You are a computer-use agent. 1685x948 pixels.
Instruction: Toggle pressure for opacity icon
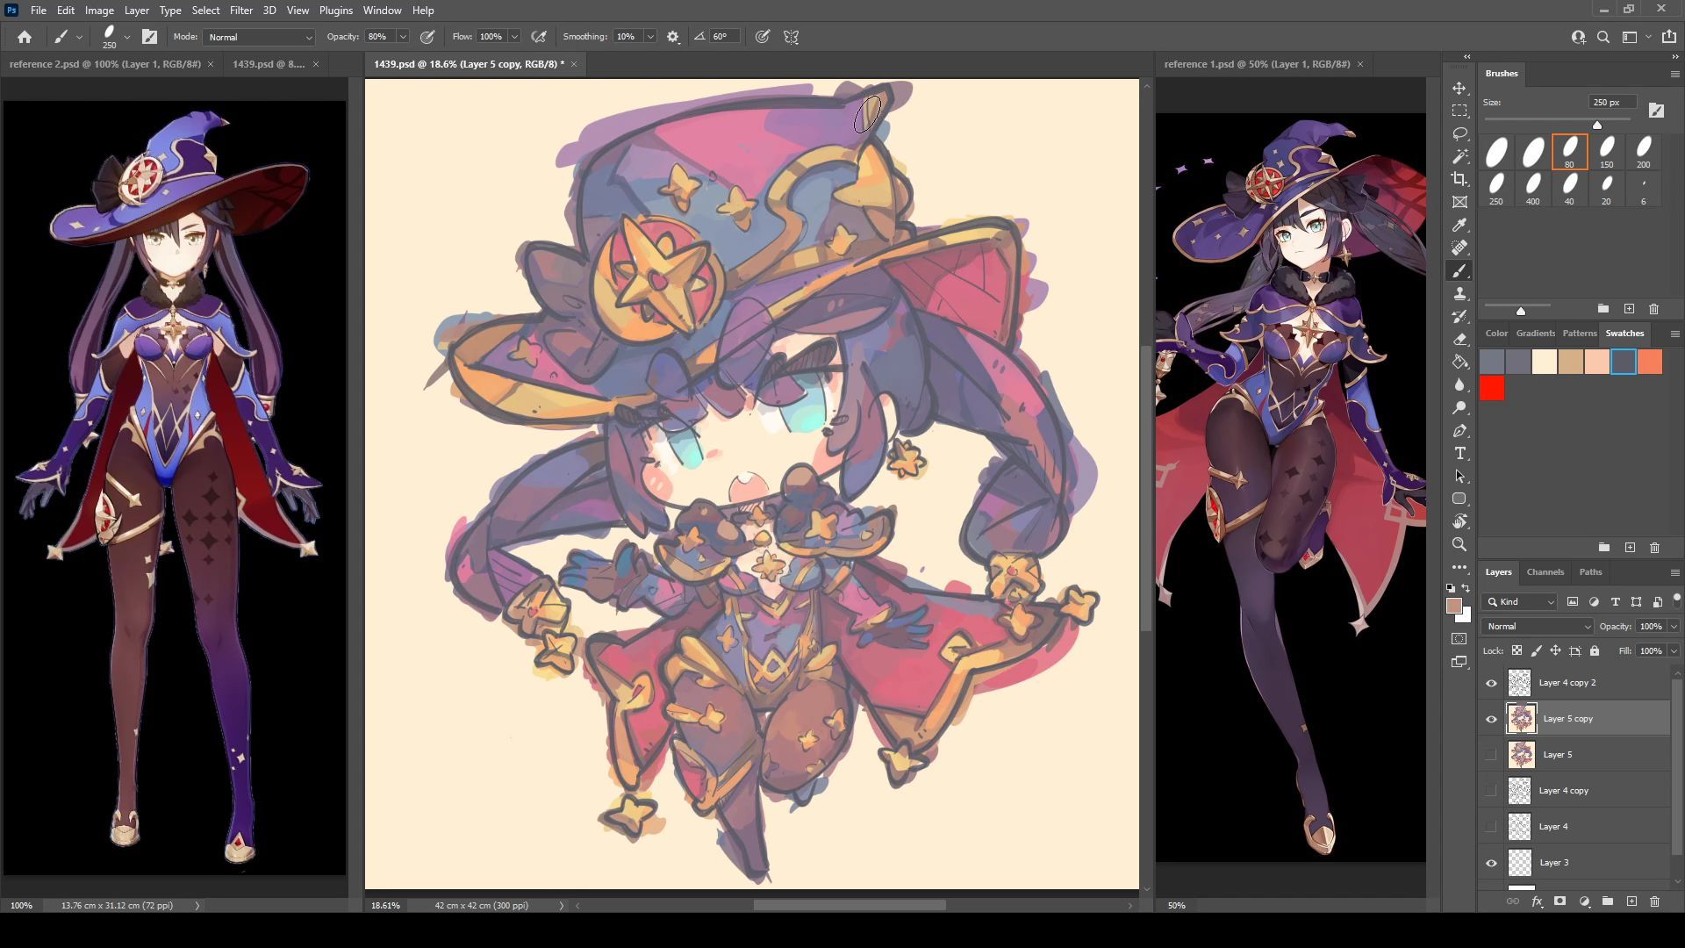coord(427,37)
